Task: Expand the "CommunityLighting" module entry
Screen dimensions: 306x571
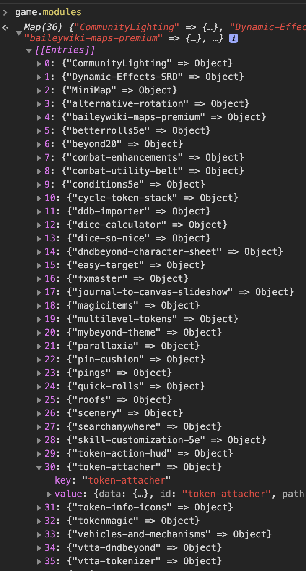Action: (x=39, y=63)
